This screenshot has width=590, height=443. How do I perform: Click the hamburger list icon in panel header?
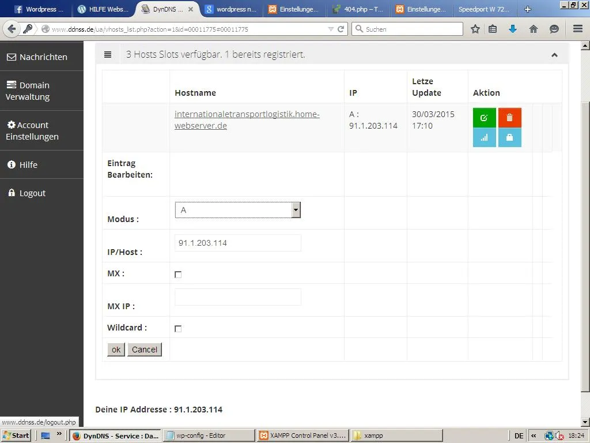[108, 55]
